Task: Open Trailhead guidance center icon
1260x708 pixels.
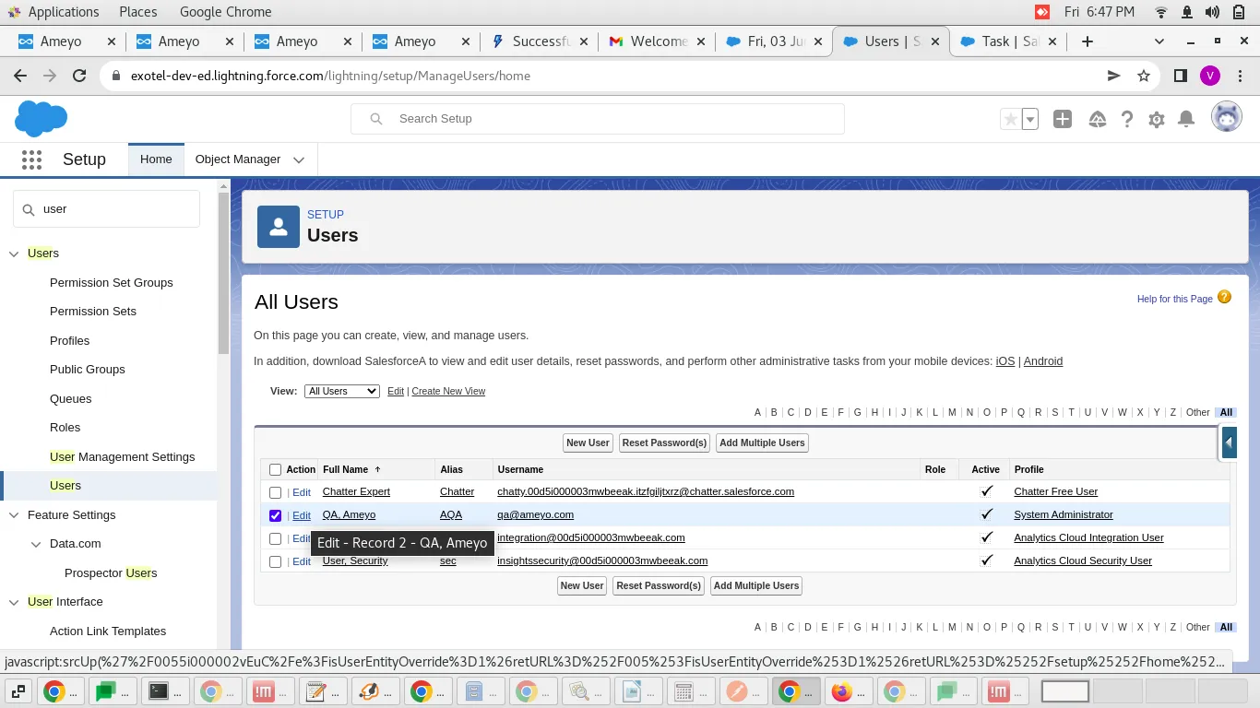Action: [1097, 119]
